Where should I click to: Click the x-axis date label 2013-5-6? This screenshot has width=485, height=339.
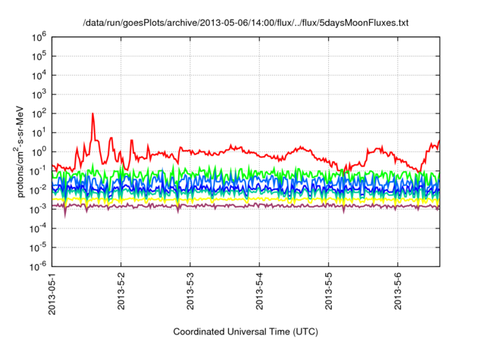click(398, 291)
